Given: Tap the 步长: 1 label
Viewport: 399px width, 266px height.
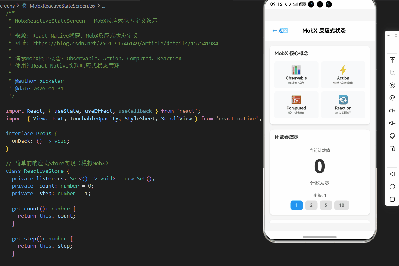Looking at the screenshot, I should click(320, 195).
